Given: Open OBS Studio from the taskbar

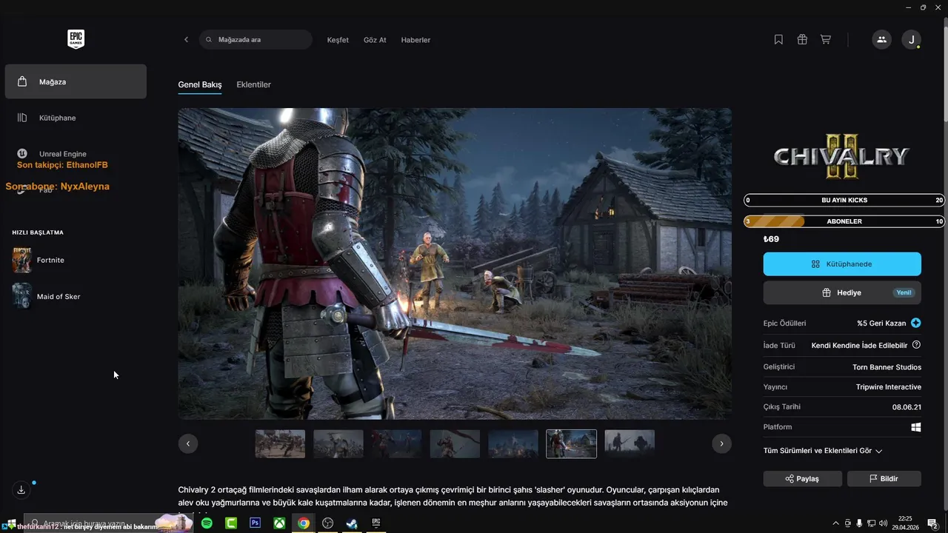Looking at the screenshot, I should point(327,523).
